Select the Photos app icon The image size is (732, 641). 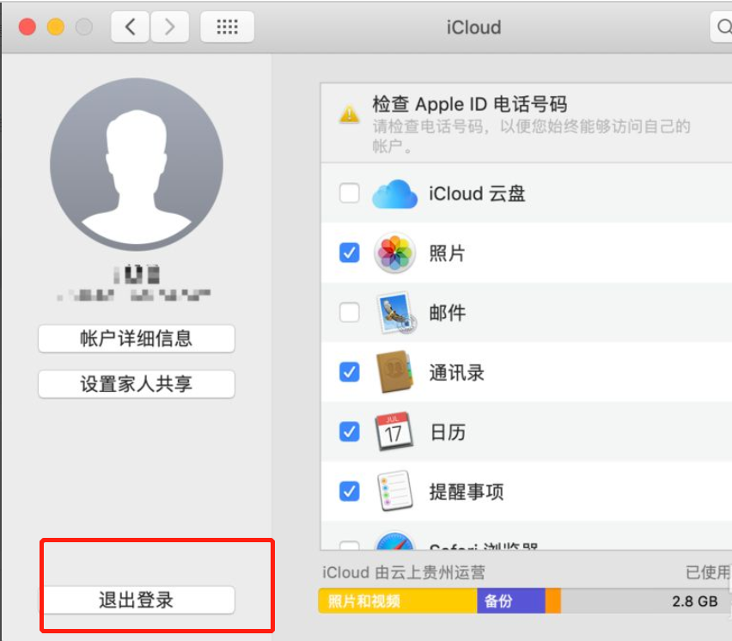(395, 252)
